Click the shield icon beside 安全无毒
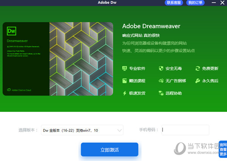 161,69
